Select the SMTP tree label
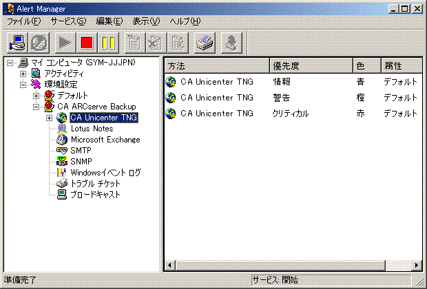The width and height of the screenshot is (427, 289). (x=81, y=151)
